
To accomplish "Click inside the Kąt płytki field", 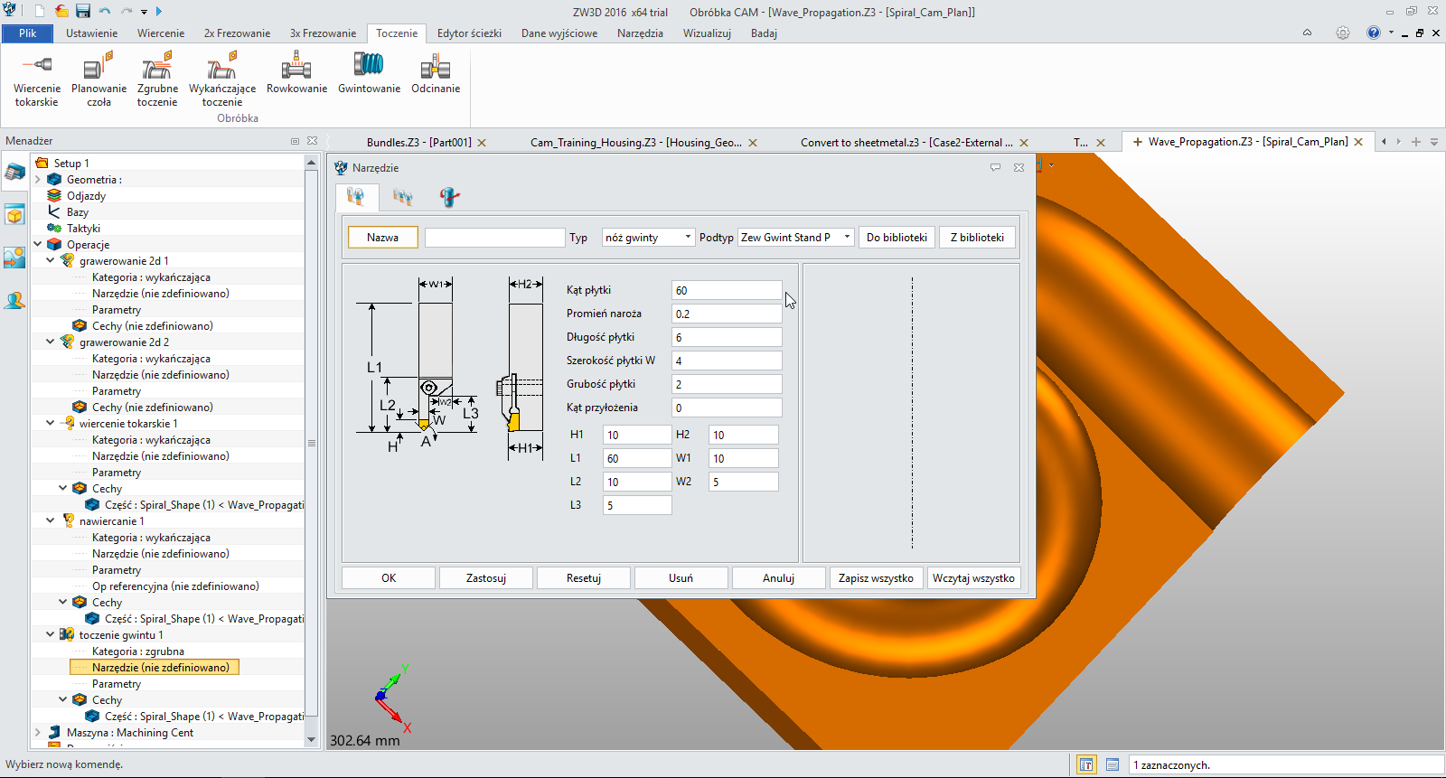I will tap(727, 290).
